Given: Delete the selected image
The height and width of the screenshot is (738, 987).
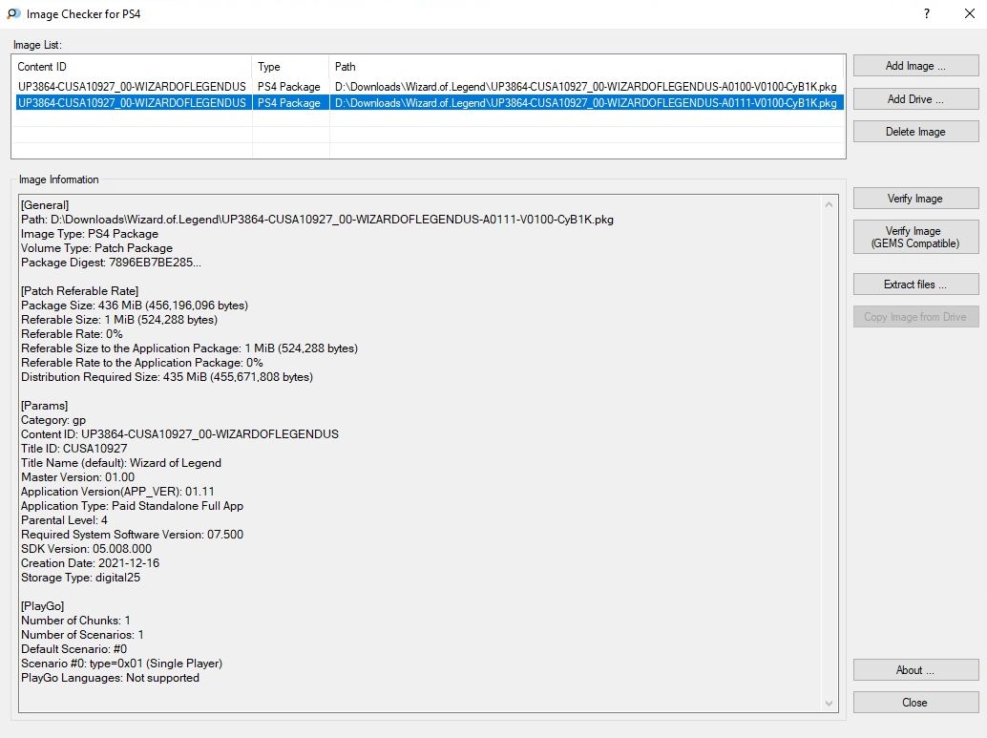Looking at the screenshot, I should (915, 132).
